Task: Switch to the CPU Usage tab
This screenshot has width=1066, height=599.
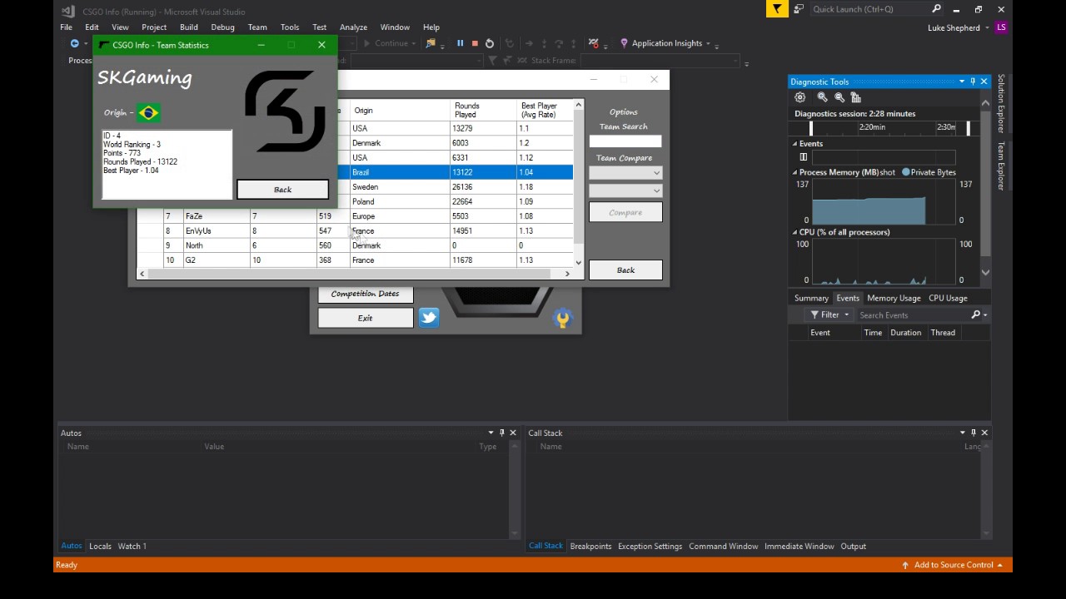Action: point(948,298)
